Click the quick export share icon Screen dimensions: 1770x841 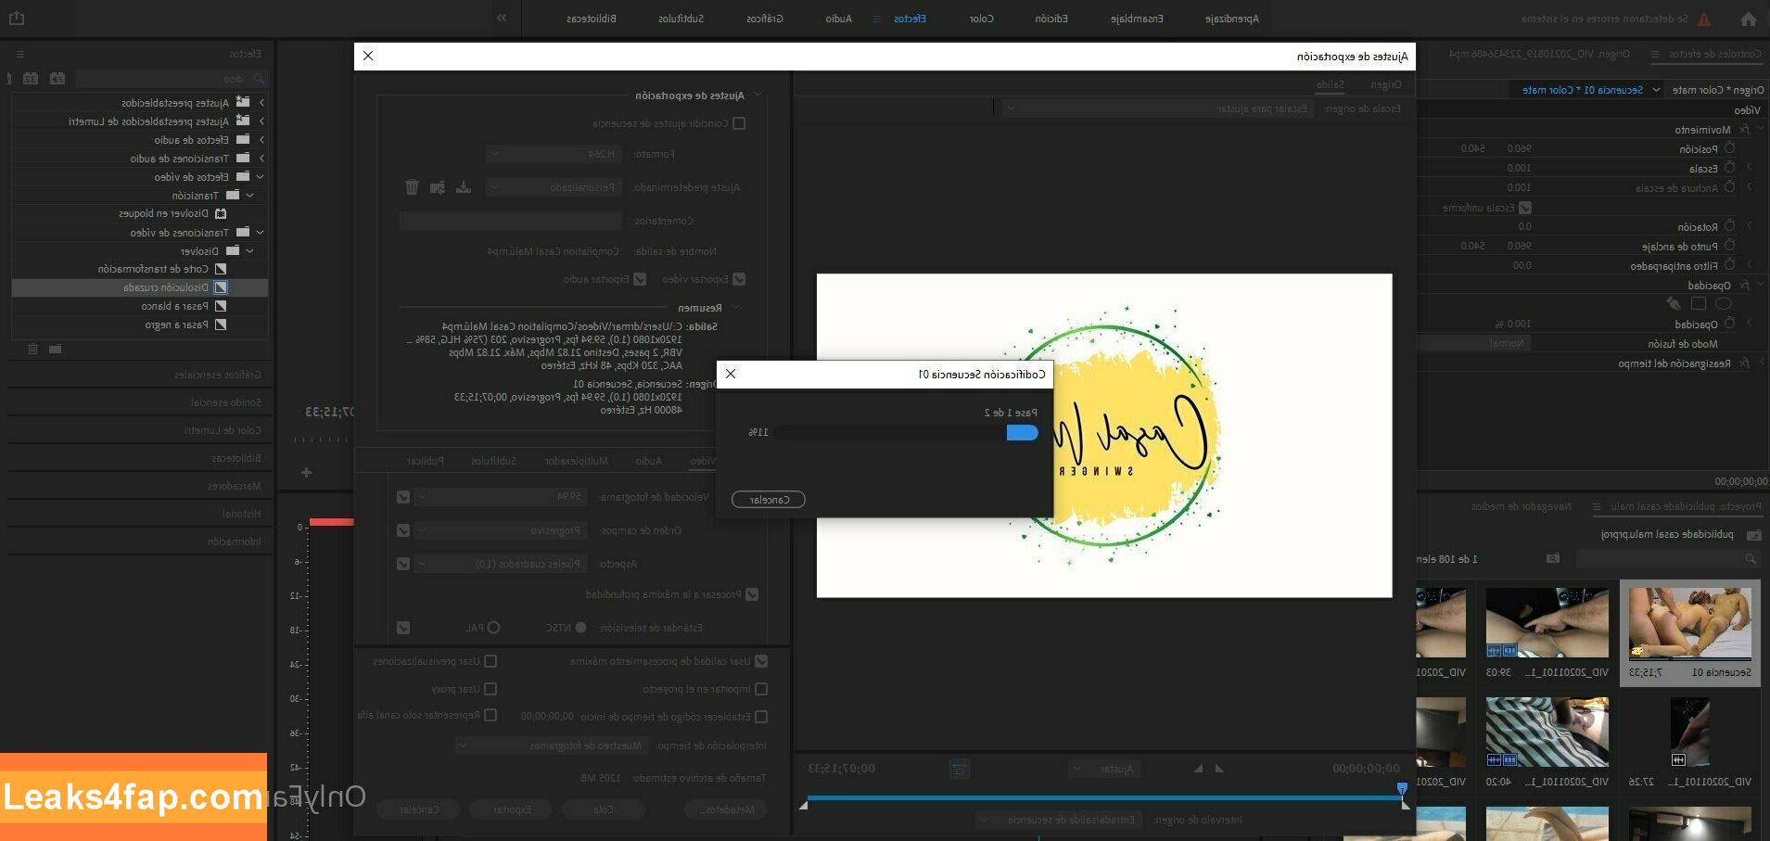point(17,18)
